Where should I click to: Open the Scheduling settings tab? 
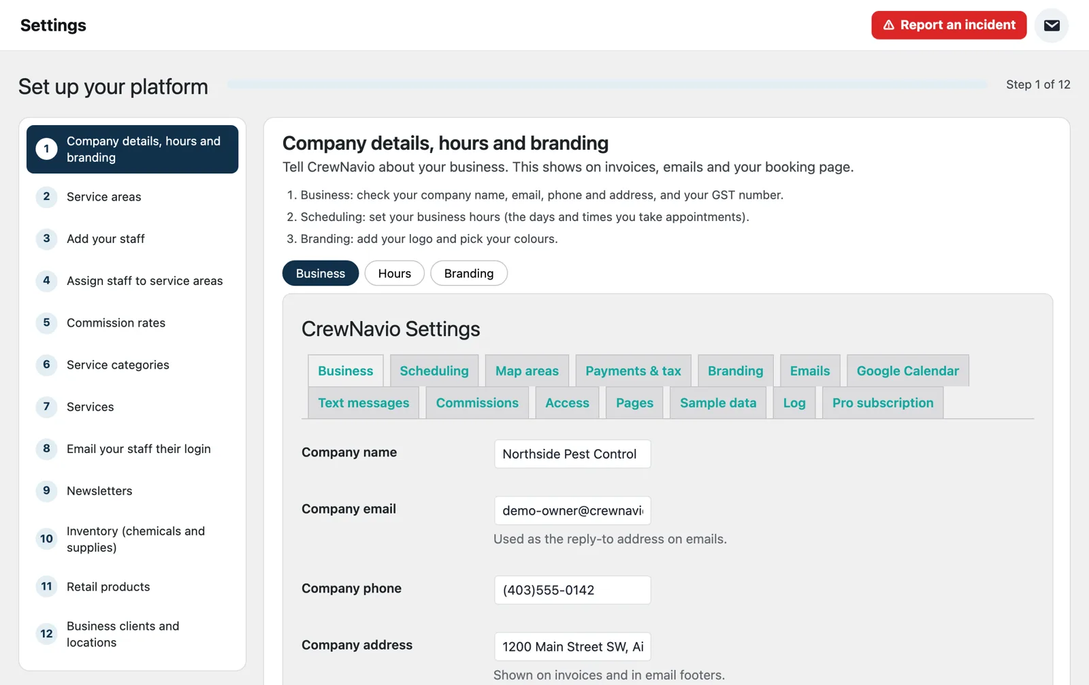[x=434, y=371]
